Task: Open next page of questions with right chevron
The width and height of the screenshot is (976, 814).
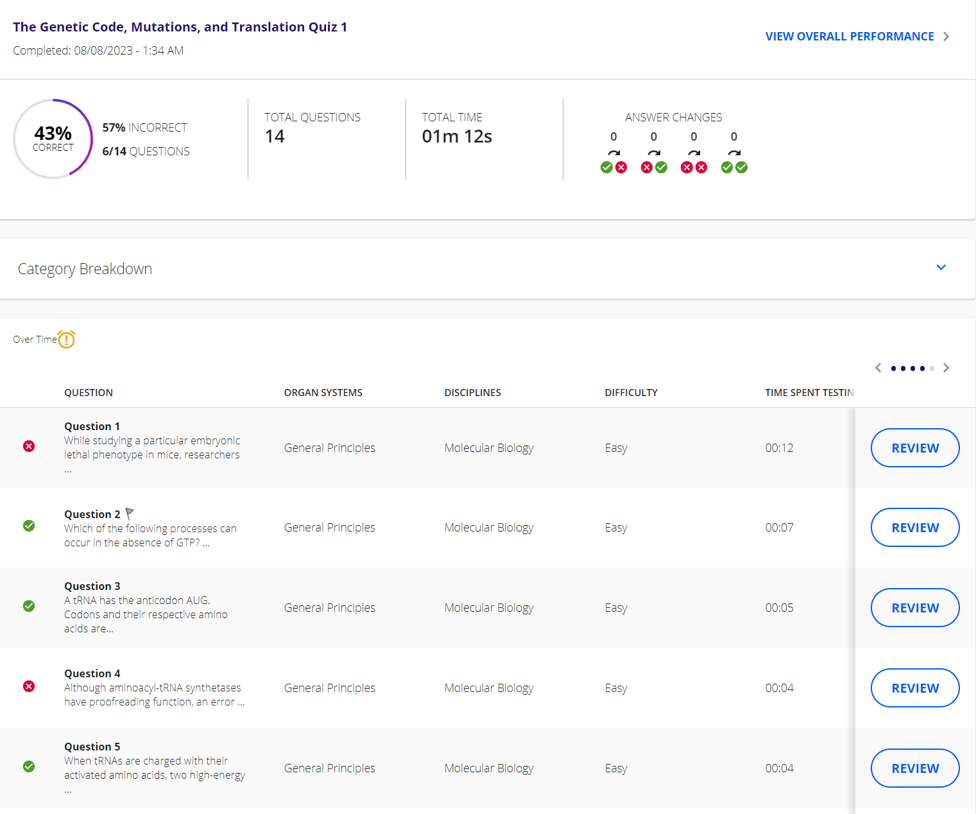Action: click(x=945, y=368)
